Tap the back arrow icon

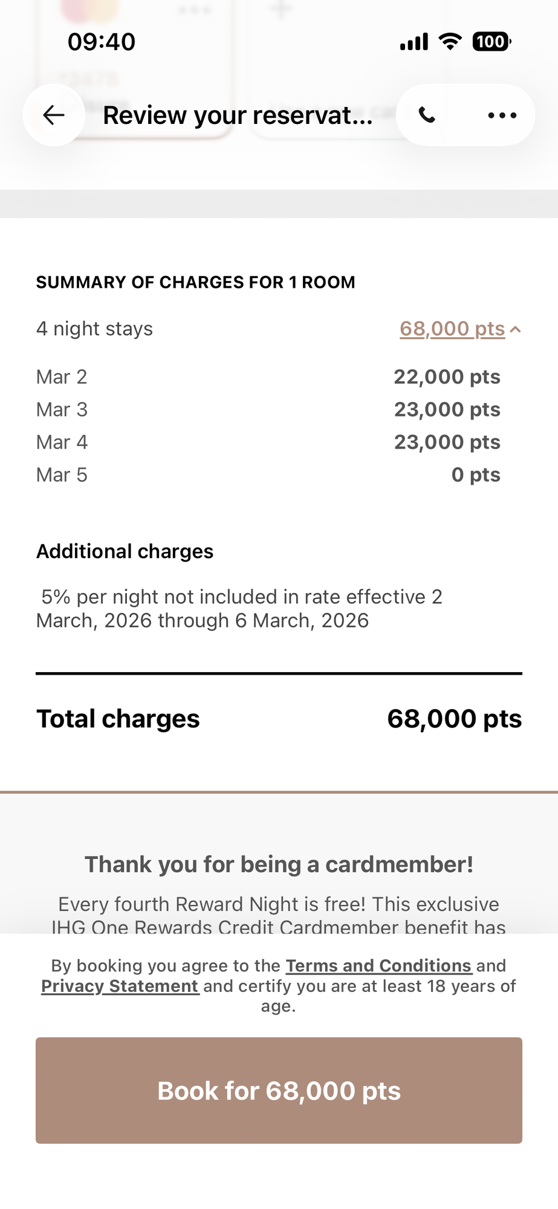(x=54, y=115)
